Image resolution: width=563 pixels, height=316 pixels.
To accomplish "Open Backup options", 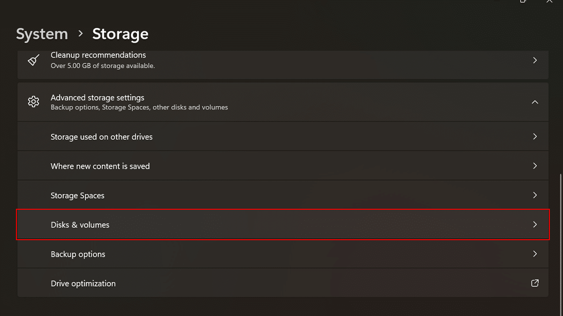I will click(x=78, y=254).
